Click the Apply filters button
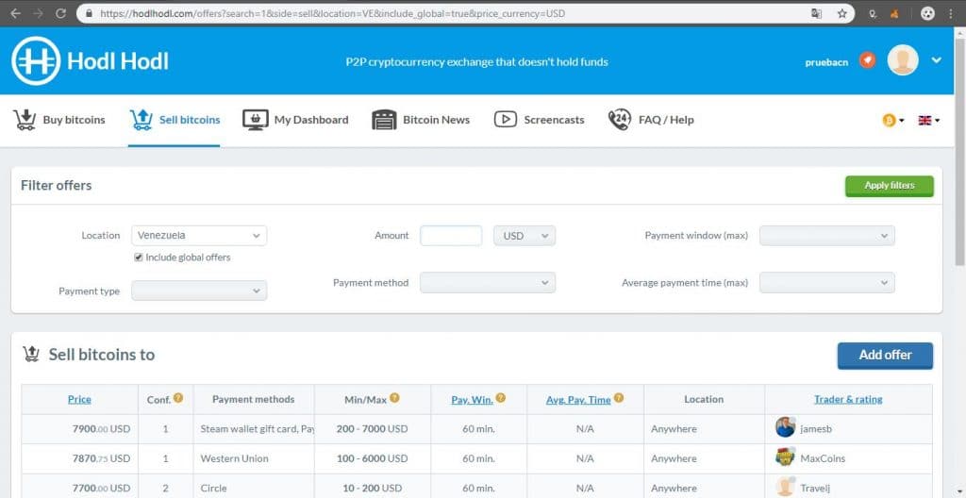The width and height of the screenshot is (966, 498). (889, 186)
